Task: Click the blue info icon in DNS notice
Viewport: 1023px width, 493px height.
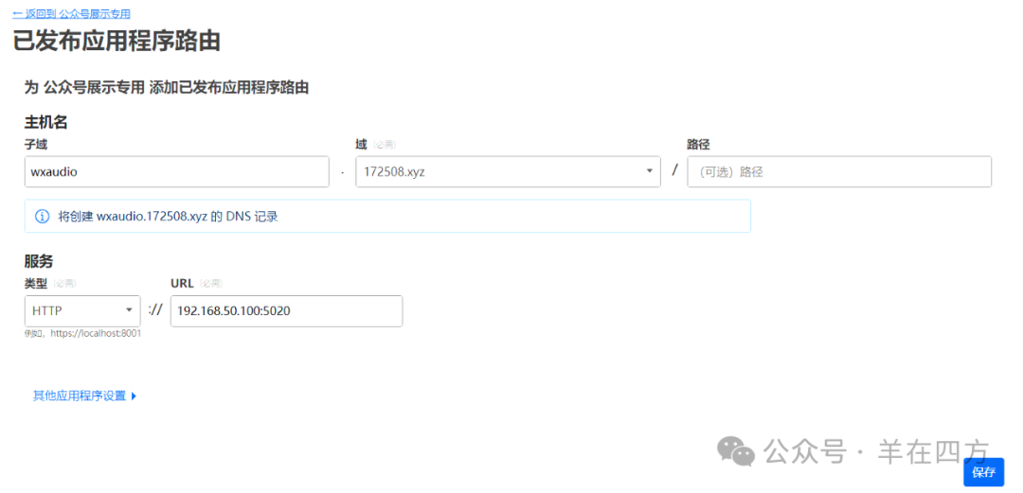Action: pos(42,217)
